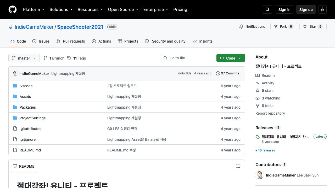This screenshot has height=188, width=335.
Task: Expand the Platform menu
Action: [x=34, y=9]
